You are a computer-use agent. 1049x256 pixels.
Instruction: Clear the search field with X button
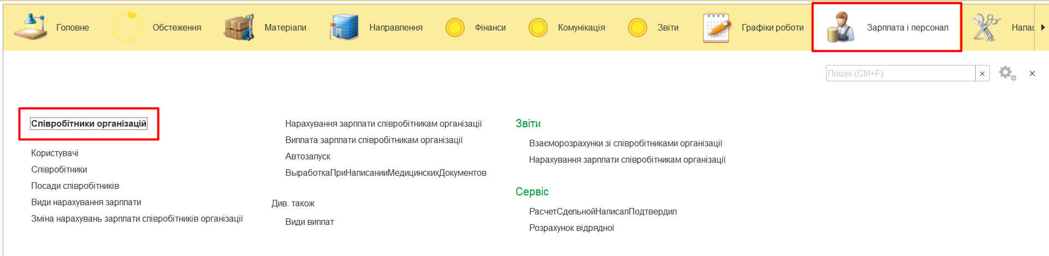(982, 73)
